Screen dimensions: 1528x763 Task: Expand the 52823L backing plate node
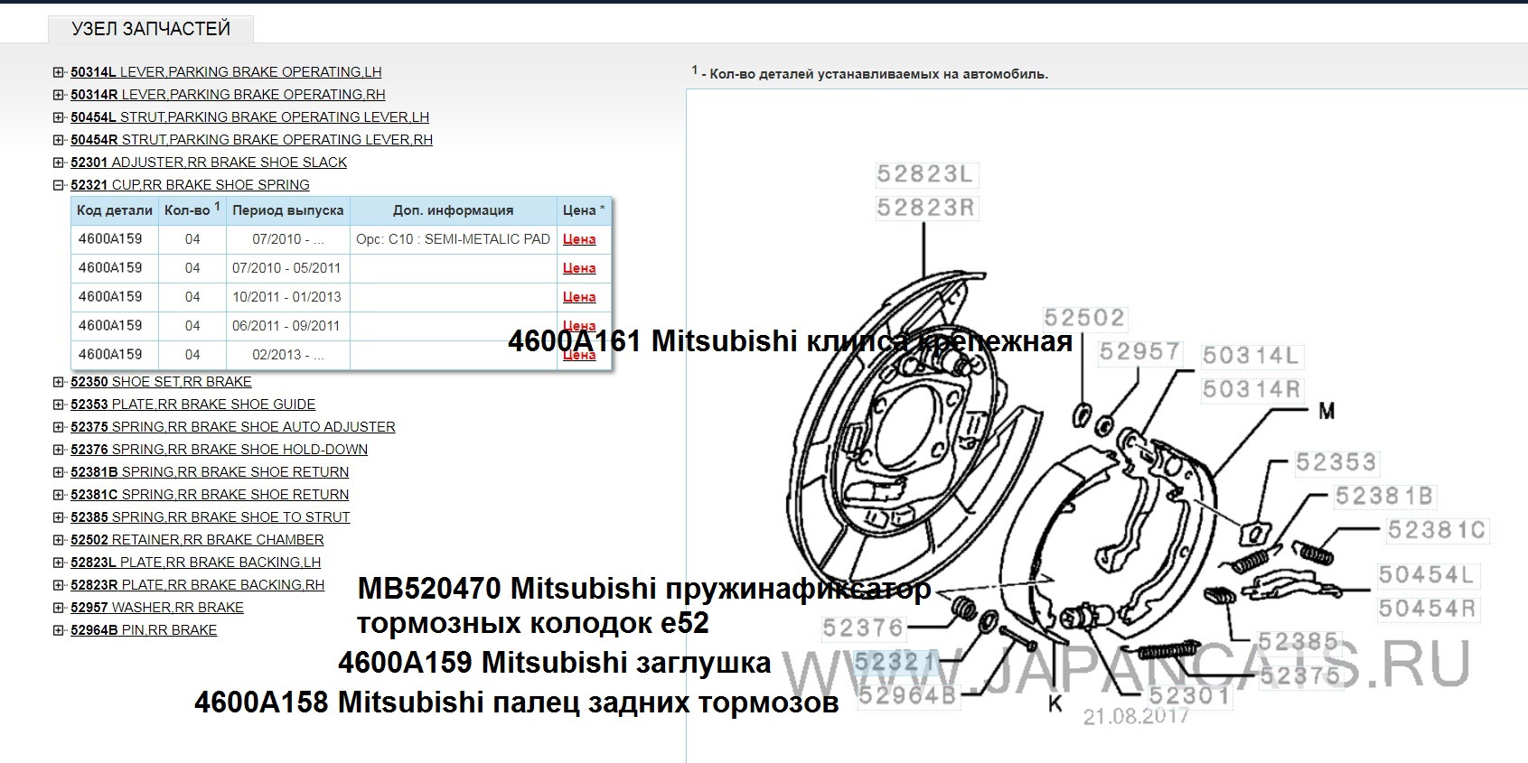coord(59,563)
